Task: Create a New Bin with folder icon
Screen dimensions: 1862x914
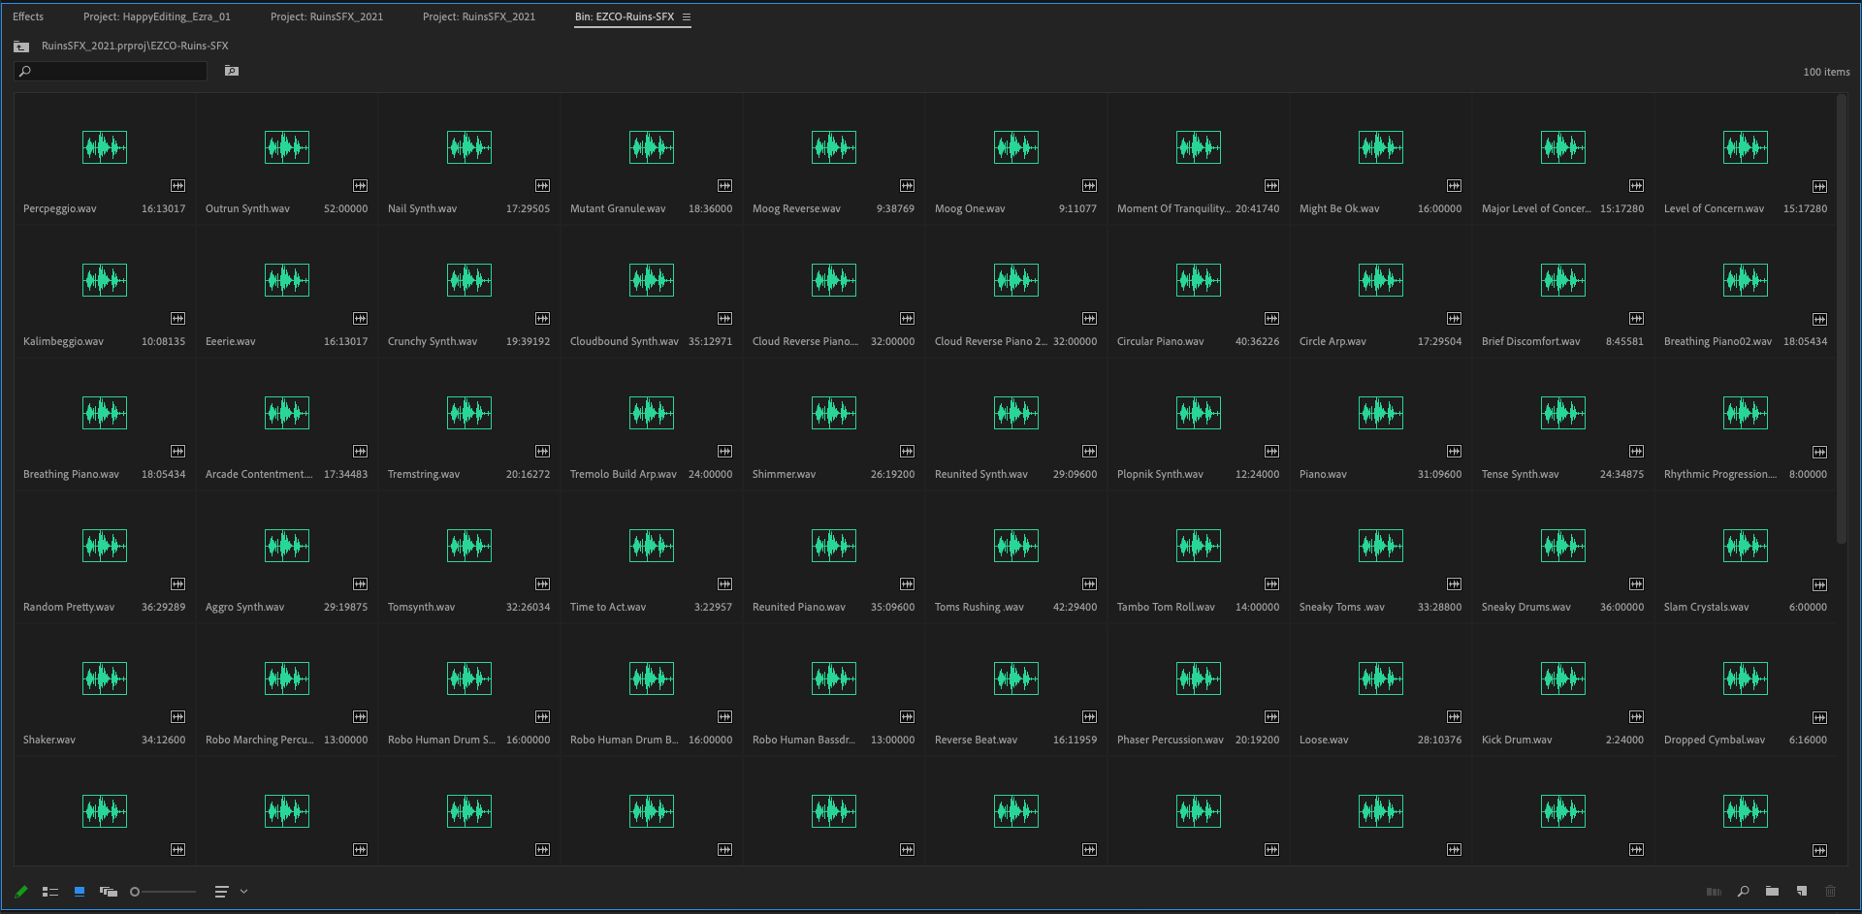Action: (x=1772, y=892)
